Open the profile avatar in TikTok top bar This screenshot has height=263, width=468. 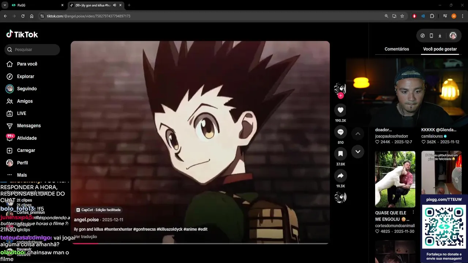(453, 36)
